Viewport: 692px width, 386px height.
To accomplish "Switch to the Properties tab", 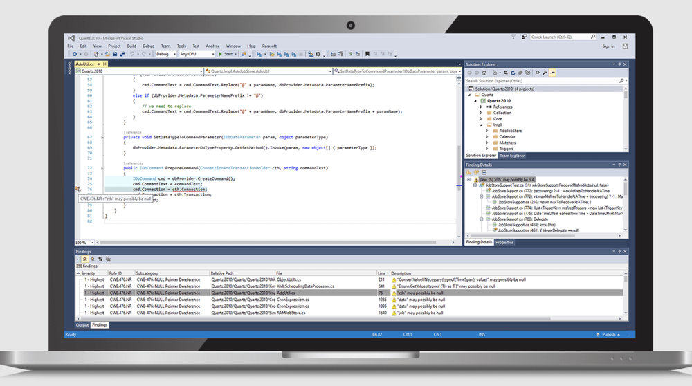I will click(504, 243).
